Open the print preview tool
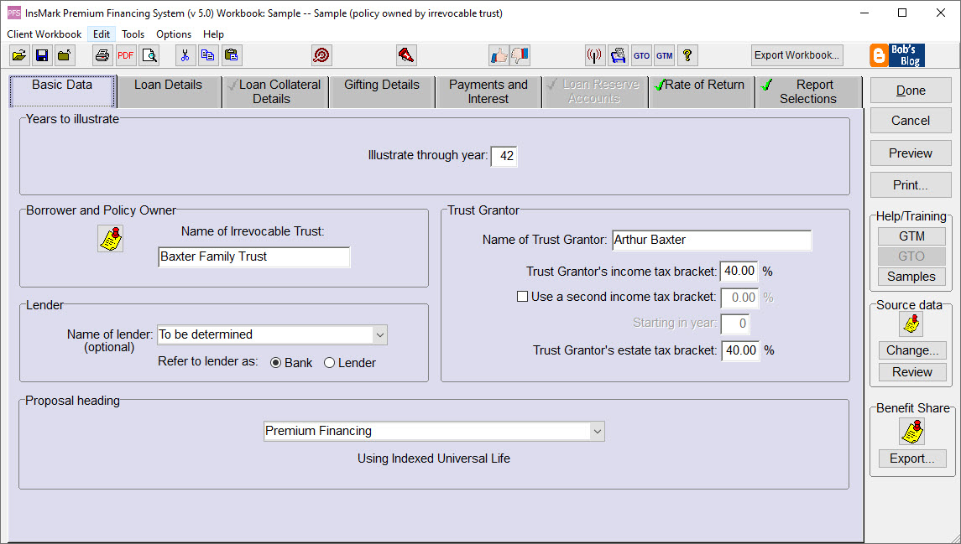The image size is (961, 544). [150, 54]
